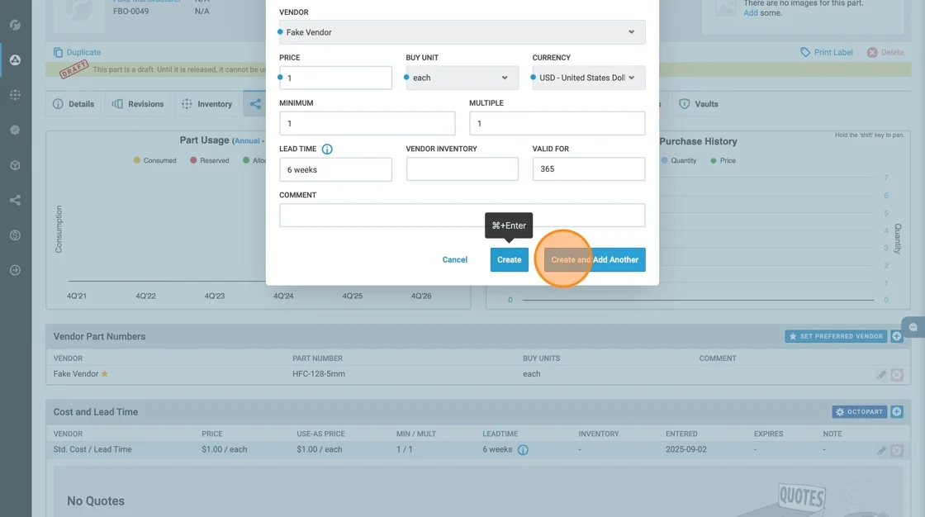This screenshot has width=925, height=517.
Task: Click the dollar sign icon in left sidebar
Action: [15, 235]
